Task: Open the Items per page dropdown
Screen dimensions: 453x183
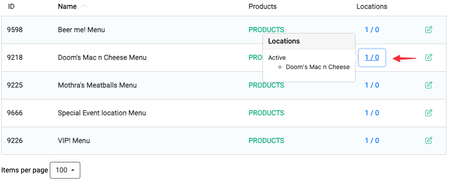Action: [x=65, y=170]
